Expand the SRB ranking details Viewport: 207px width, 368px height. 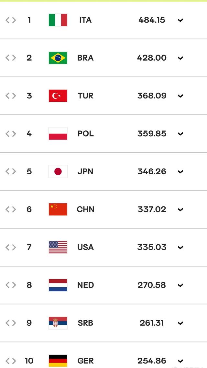point(180,323)
